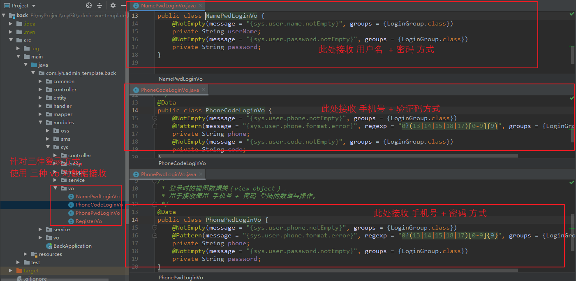Hide the Project panel with the minus icon
Screen dimensions: 576x281
tap(124, 5)
